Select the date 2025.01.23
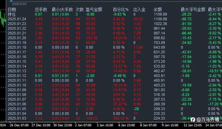Viewport: 222px width, 129px height. point(17,24)
